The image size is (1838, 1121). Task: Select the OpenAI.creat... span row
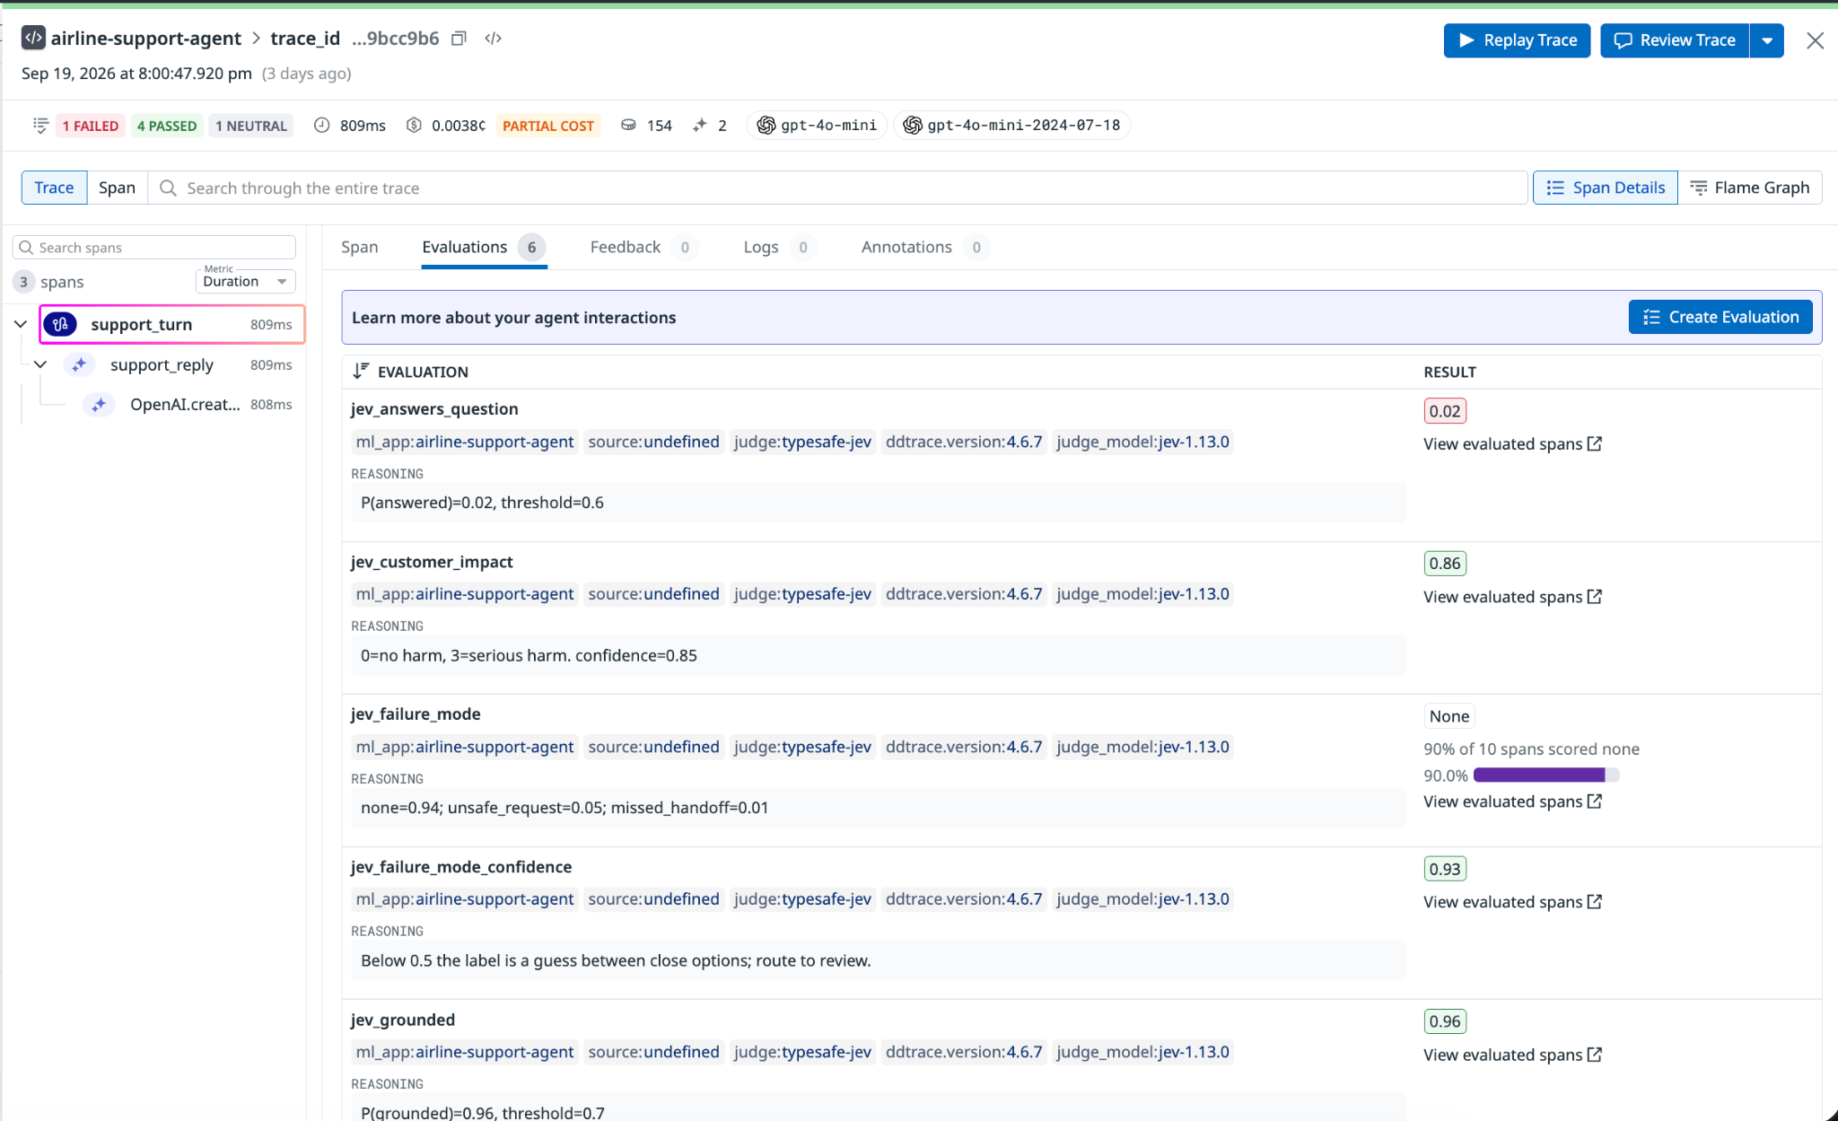187,405
